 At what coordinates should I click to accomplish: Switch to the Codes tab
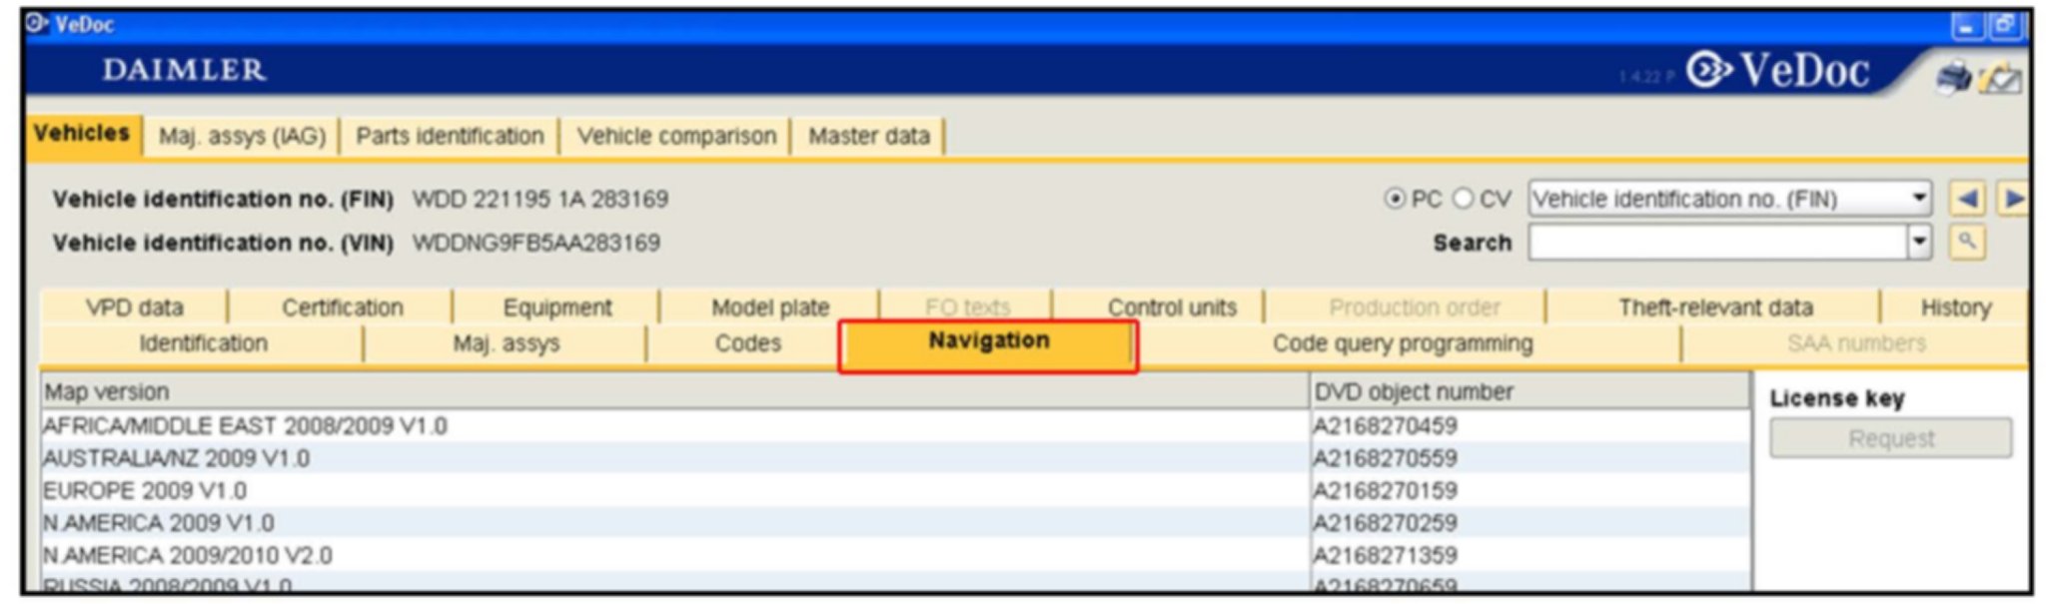tap(747, 343)
